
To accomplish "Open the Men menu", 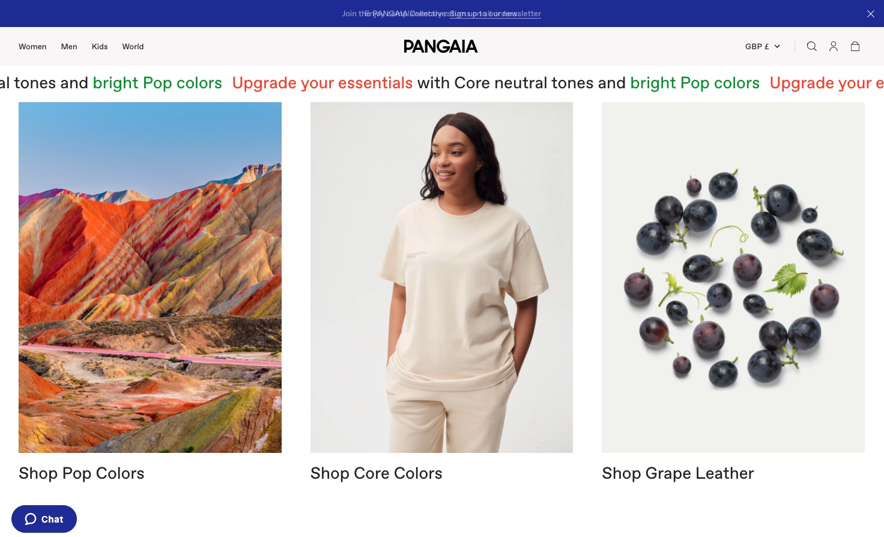I will (x=69, y=46).
